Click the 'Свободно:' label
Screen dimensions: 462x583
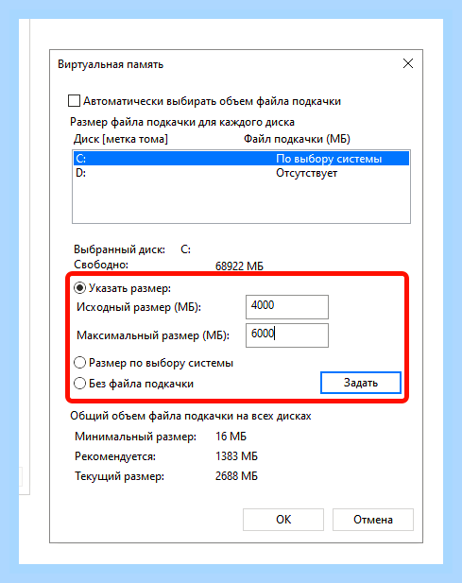(x=101, y=265)
